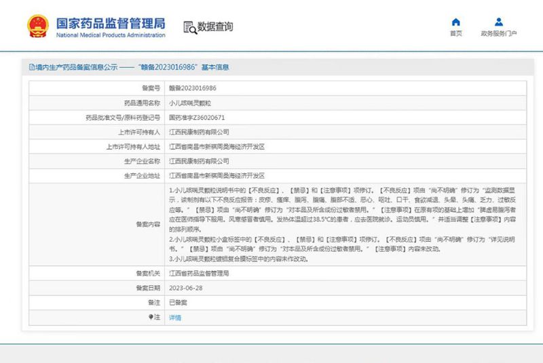
Task: Click the 国家药品监督管理局 title text
Action: pos(110,22)
